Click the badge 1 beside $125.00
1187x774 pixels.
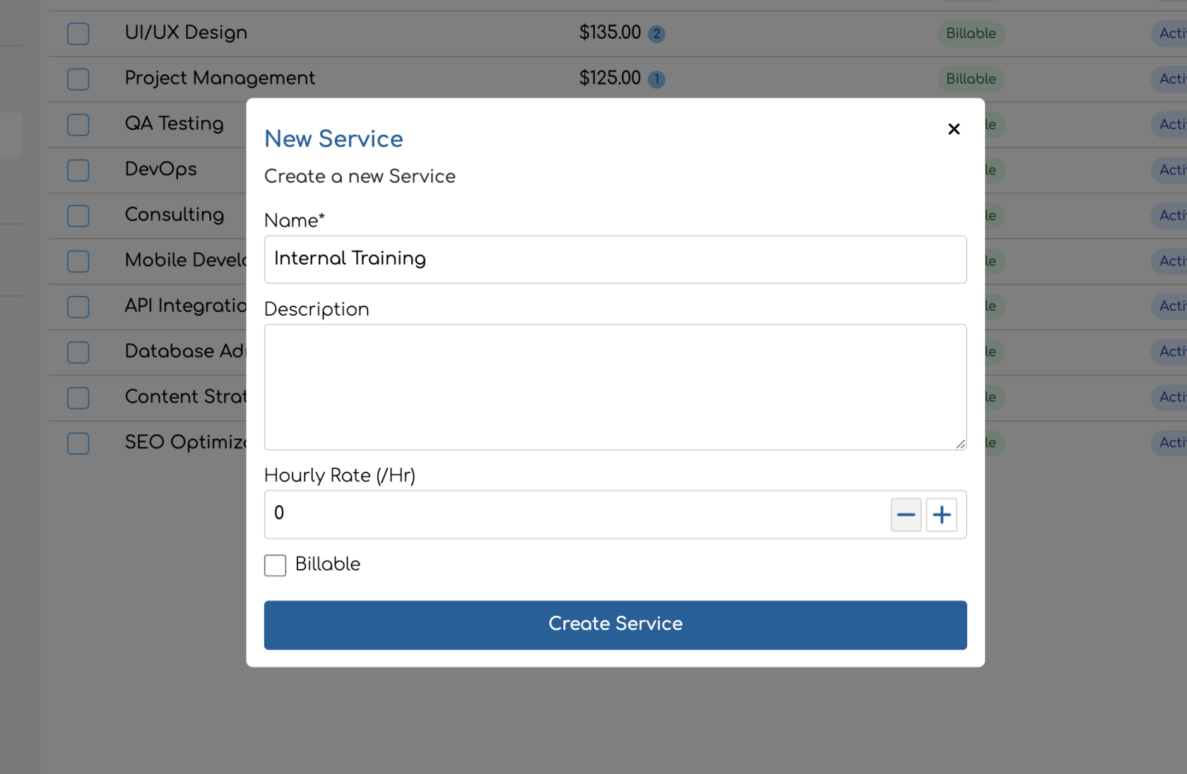656,79
